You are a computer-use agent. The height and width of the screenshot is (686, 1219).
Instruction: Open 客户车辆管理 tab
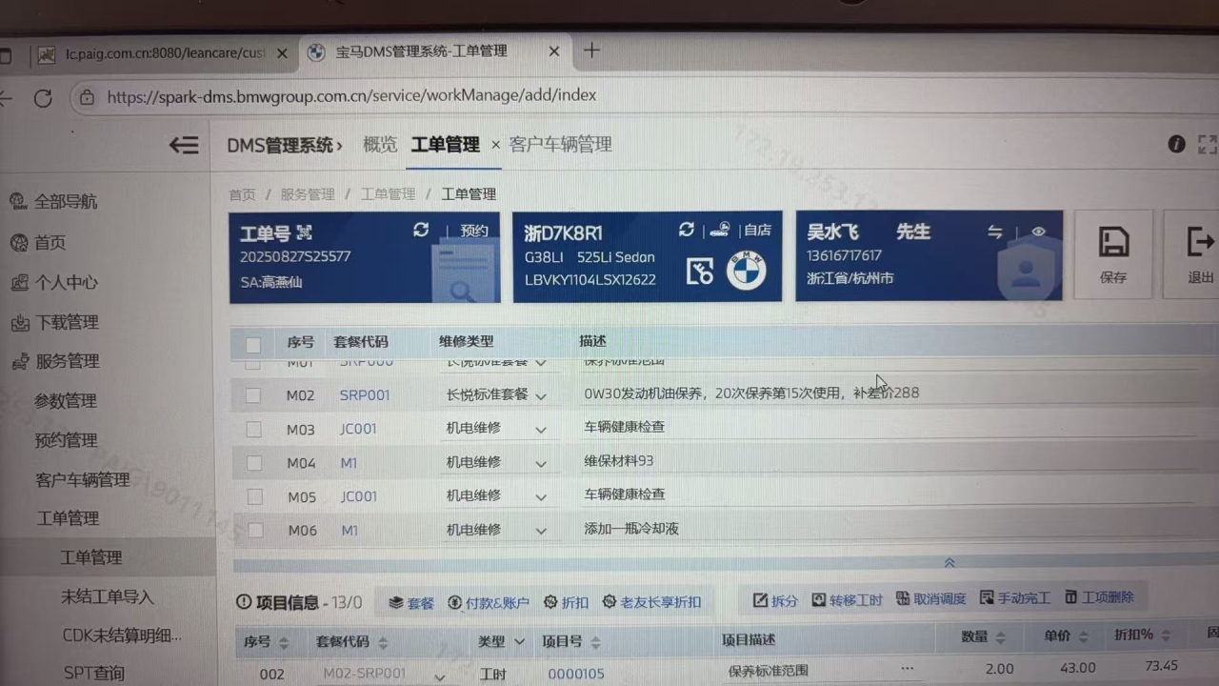(560, 145)
